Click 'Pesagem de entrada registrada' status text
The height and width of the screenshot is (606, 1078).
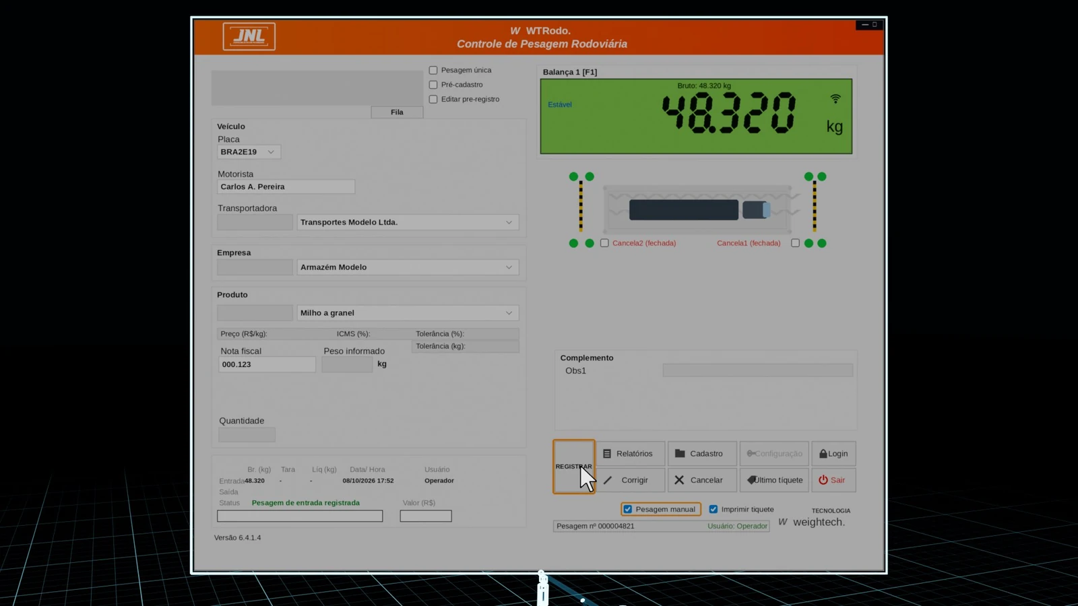click(305, 503)
